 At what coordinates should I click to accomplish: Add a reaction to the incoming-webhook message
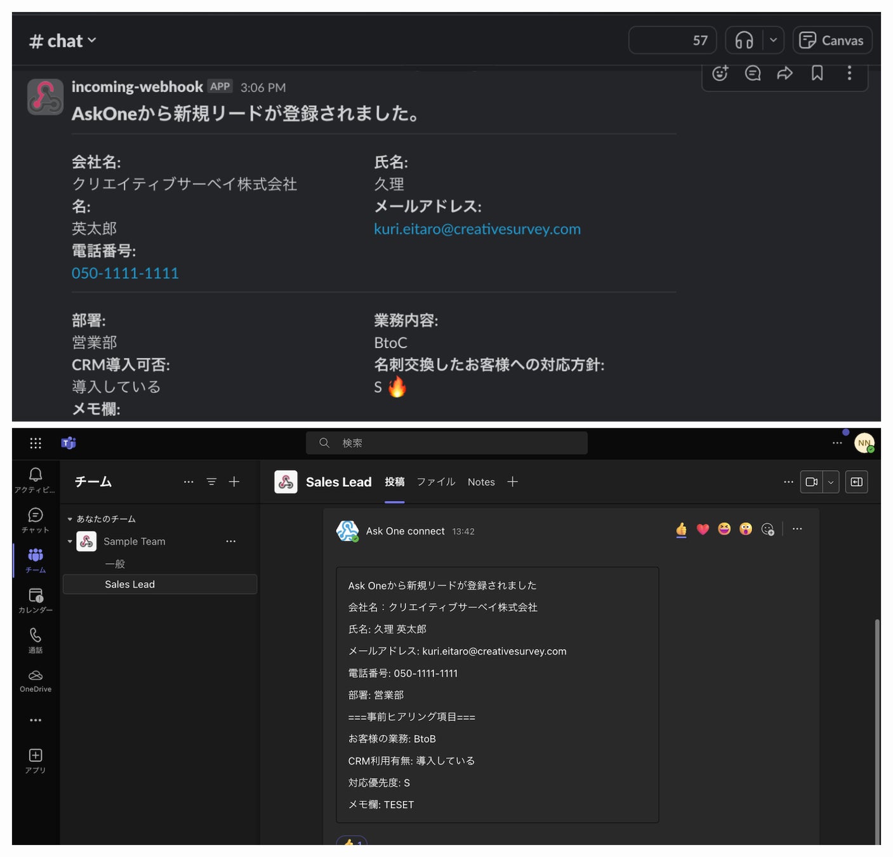tap(720, 74)
